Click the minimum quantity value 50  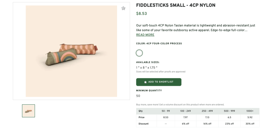click(x=138, y=96)
